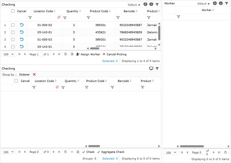Click the page number field in top grid
Screen dimensions: 231x163
(40, 54)
